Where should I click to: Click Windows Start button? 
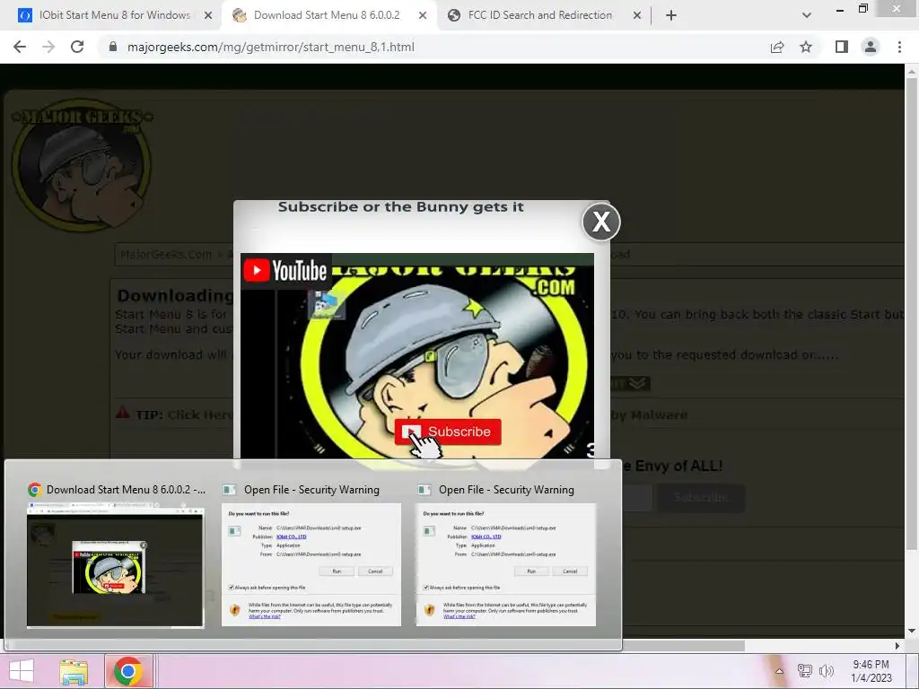[x=22, y=671]
